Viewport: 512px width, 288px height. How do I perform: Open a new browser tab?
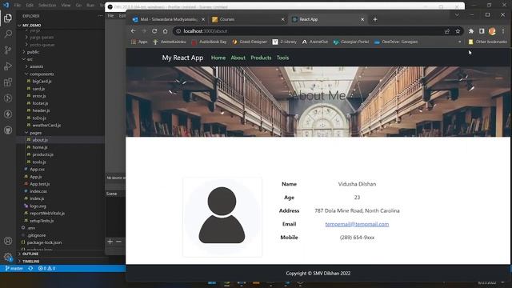click(x=375, y=19)
